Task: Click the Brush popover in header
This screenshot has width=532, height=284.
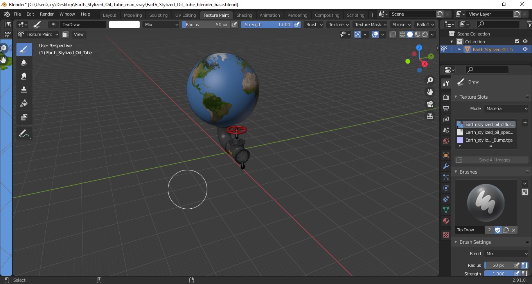Action: click(315, 25)
